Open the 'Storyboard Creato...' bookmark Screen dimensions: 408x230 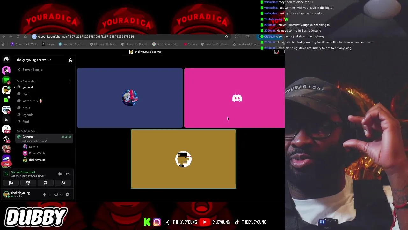click(245, 44)
